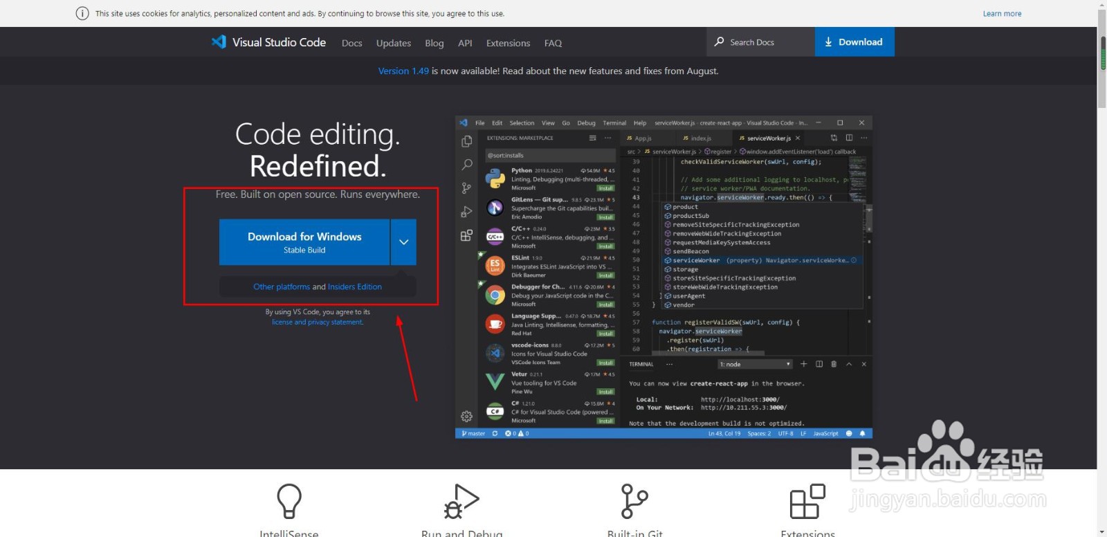Open the API nav item
1107x537 pixels.
465,43
